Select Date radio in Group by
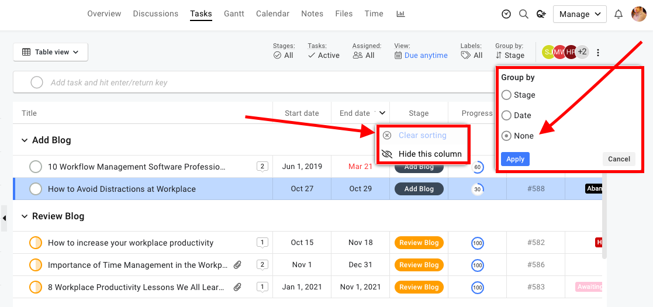Image resolution: width=653 pixels, height=307 pixels. click(x=507, y=115)
